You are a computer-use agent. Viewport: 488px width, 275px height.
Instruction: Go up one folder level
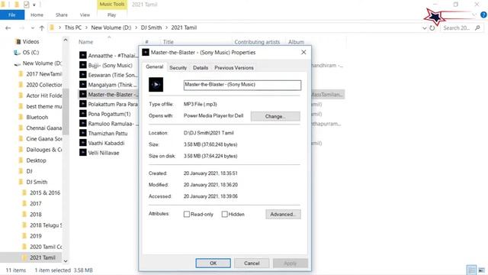[42, 27]
